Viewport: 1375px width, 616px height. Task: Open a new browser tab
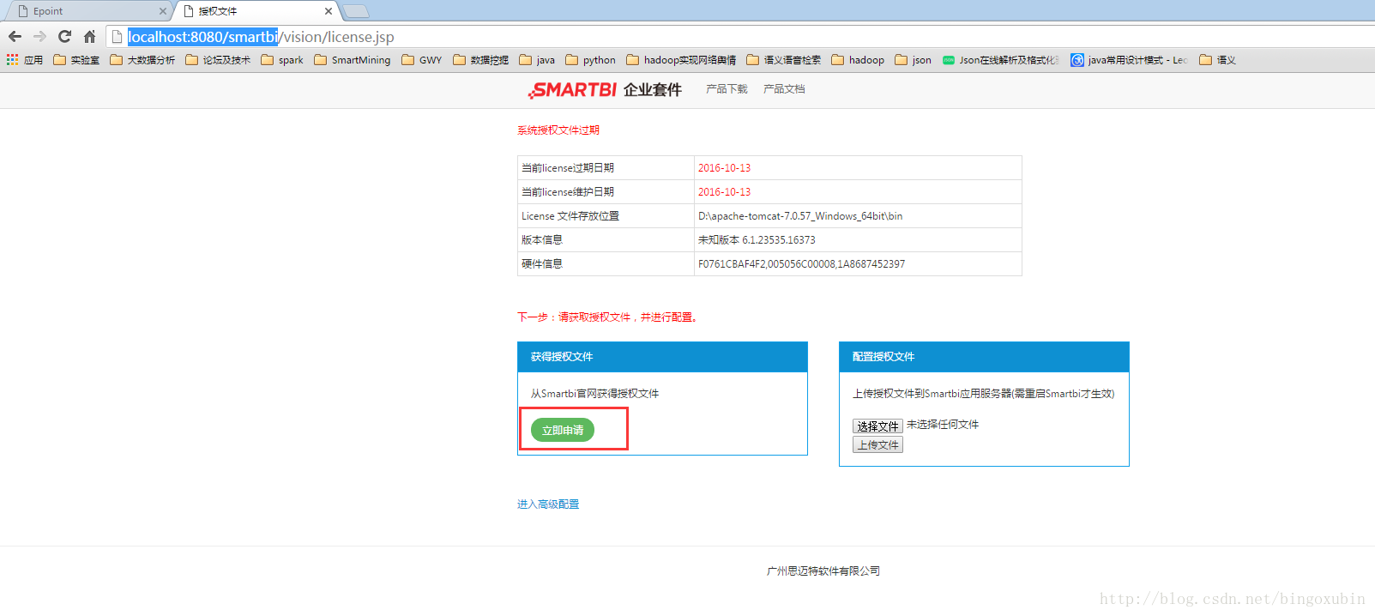356,11
